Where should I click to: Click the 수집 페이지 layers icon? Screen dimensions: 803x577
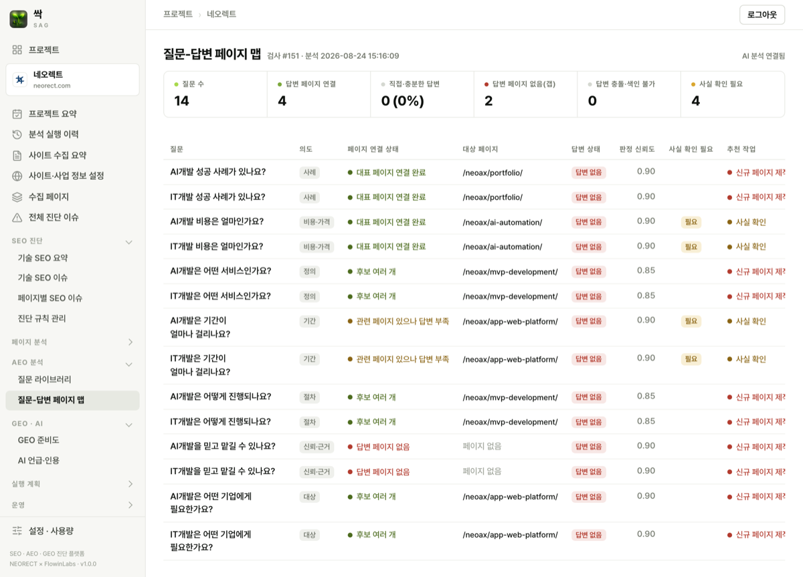[x=17, y=197]
